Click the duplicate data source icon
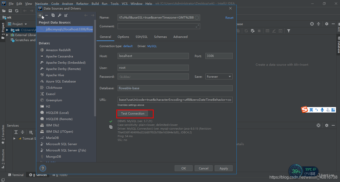Screen dimensions: 340x182 click(x=53, y=15)
